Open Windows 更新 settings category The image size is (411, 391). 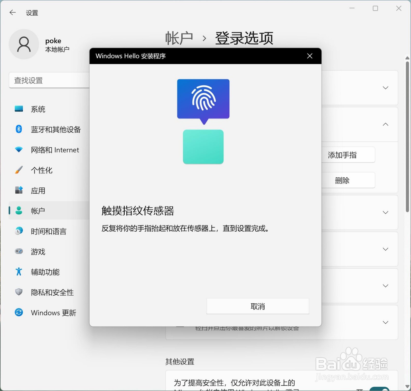click(49, 313)
